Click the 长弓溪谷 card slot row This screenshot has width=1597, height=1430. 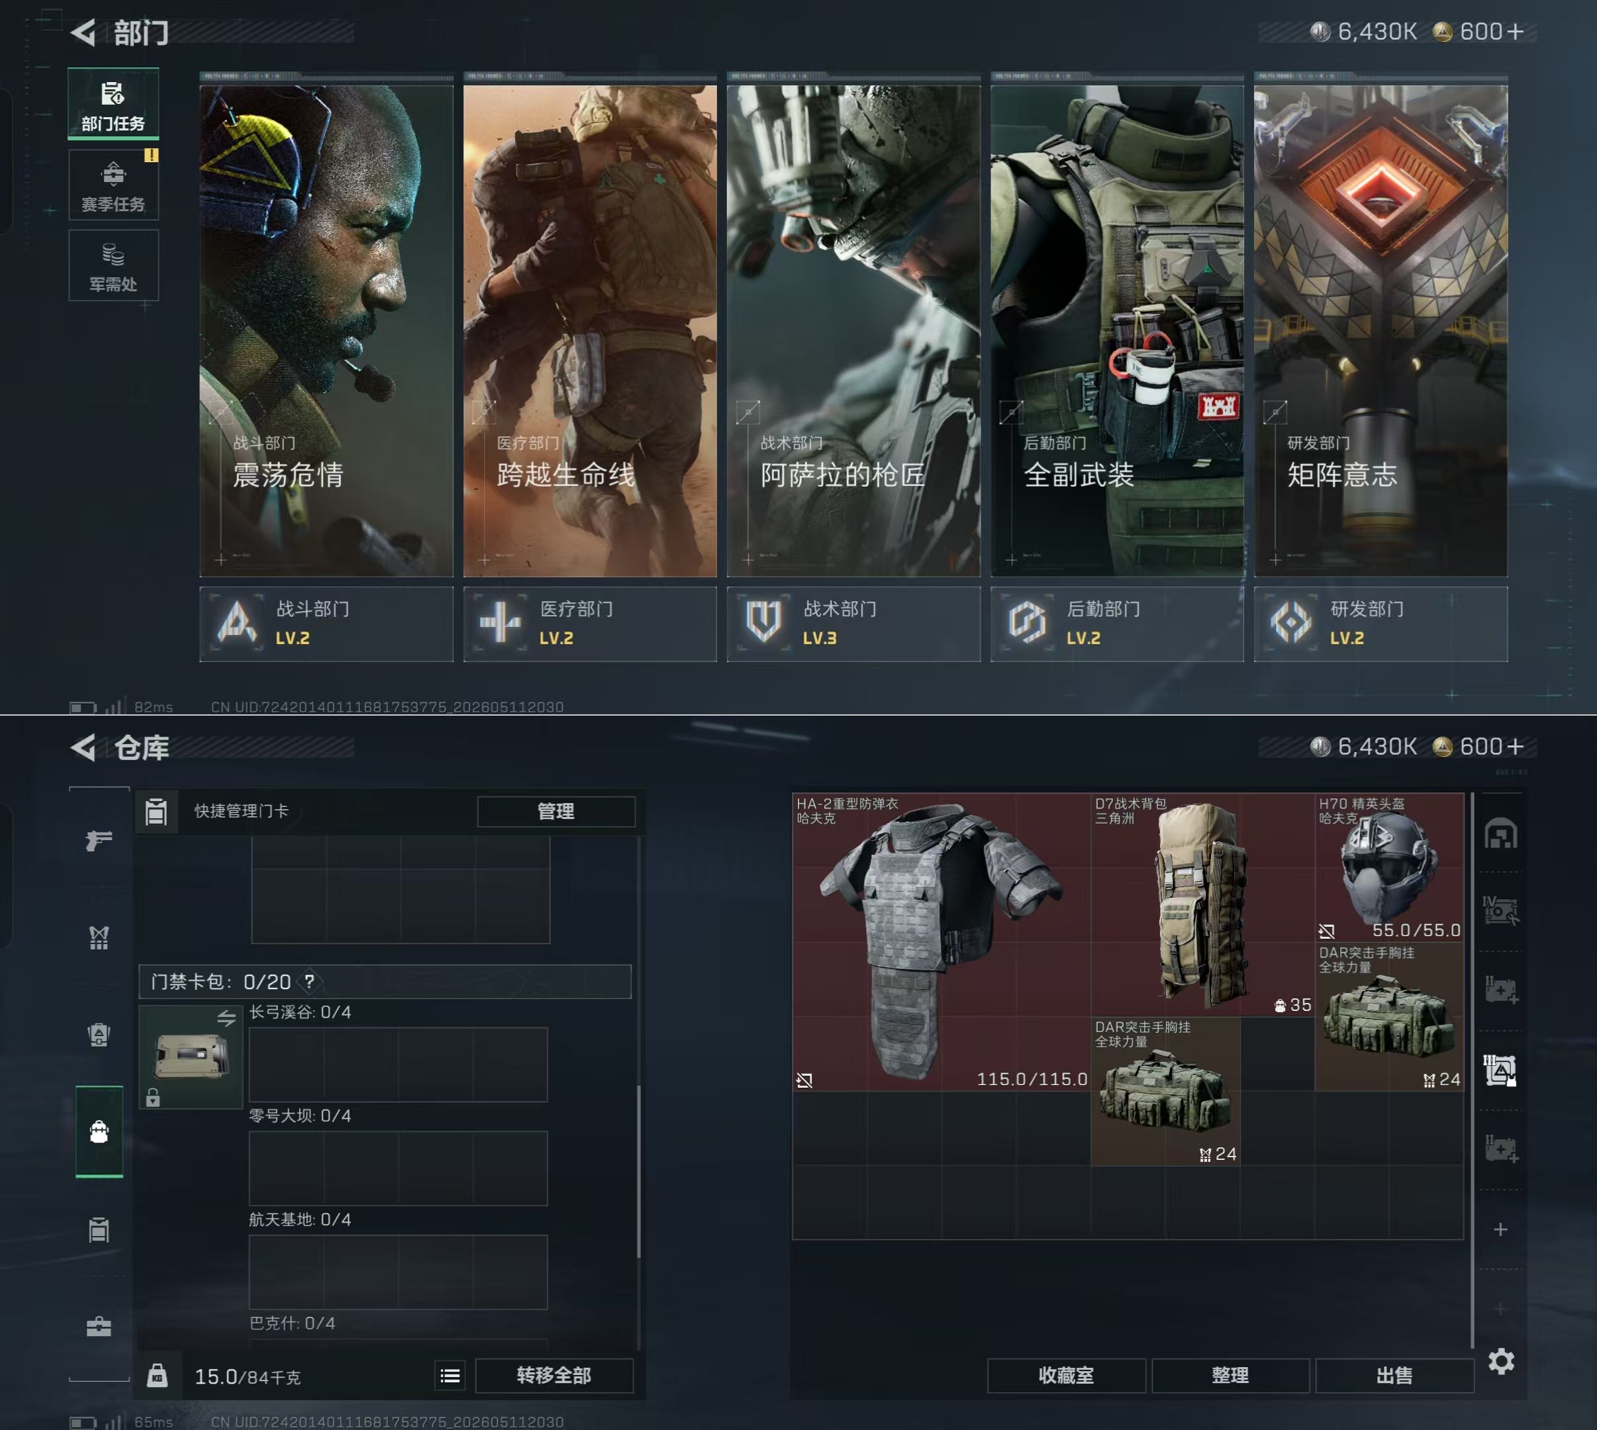399,1065
